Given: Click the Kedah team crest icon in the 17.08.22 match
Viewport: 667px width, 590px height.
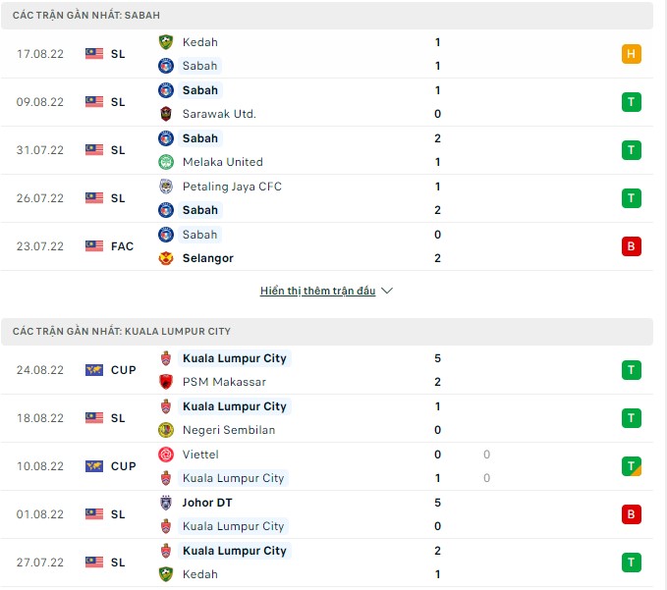Looking at the screenshot, I should [166, 42].
